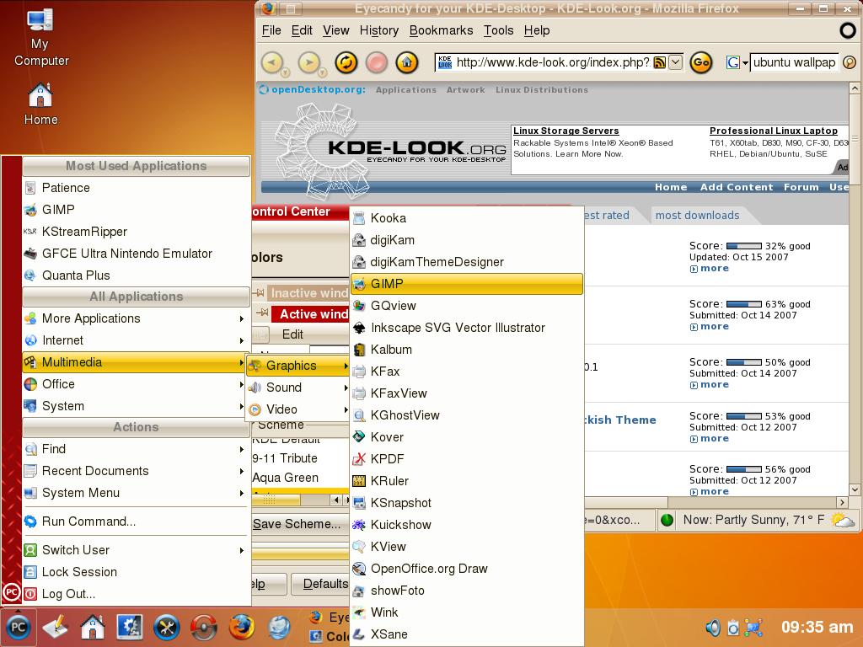Open the My Computer desktop icon
The width and height of the screenshot is (863, 647).
click(x=40, y=37)
